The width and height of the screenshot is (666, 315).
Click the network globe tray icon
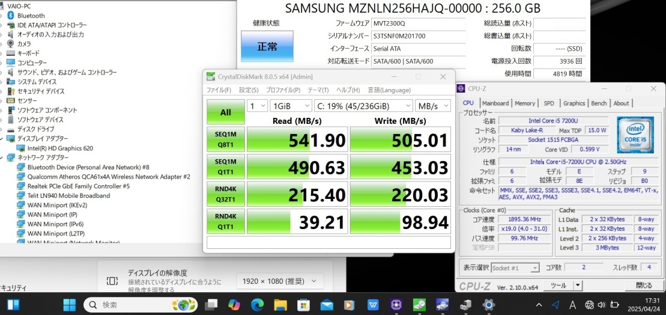590,304
